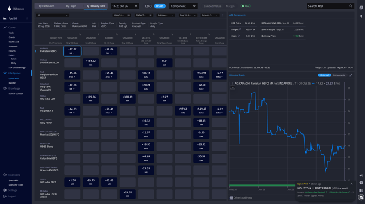Open the Fuel Oil options menu dots
365x204 pixels.
pyautogui.click(x=27, y=18)
